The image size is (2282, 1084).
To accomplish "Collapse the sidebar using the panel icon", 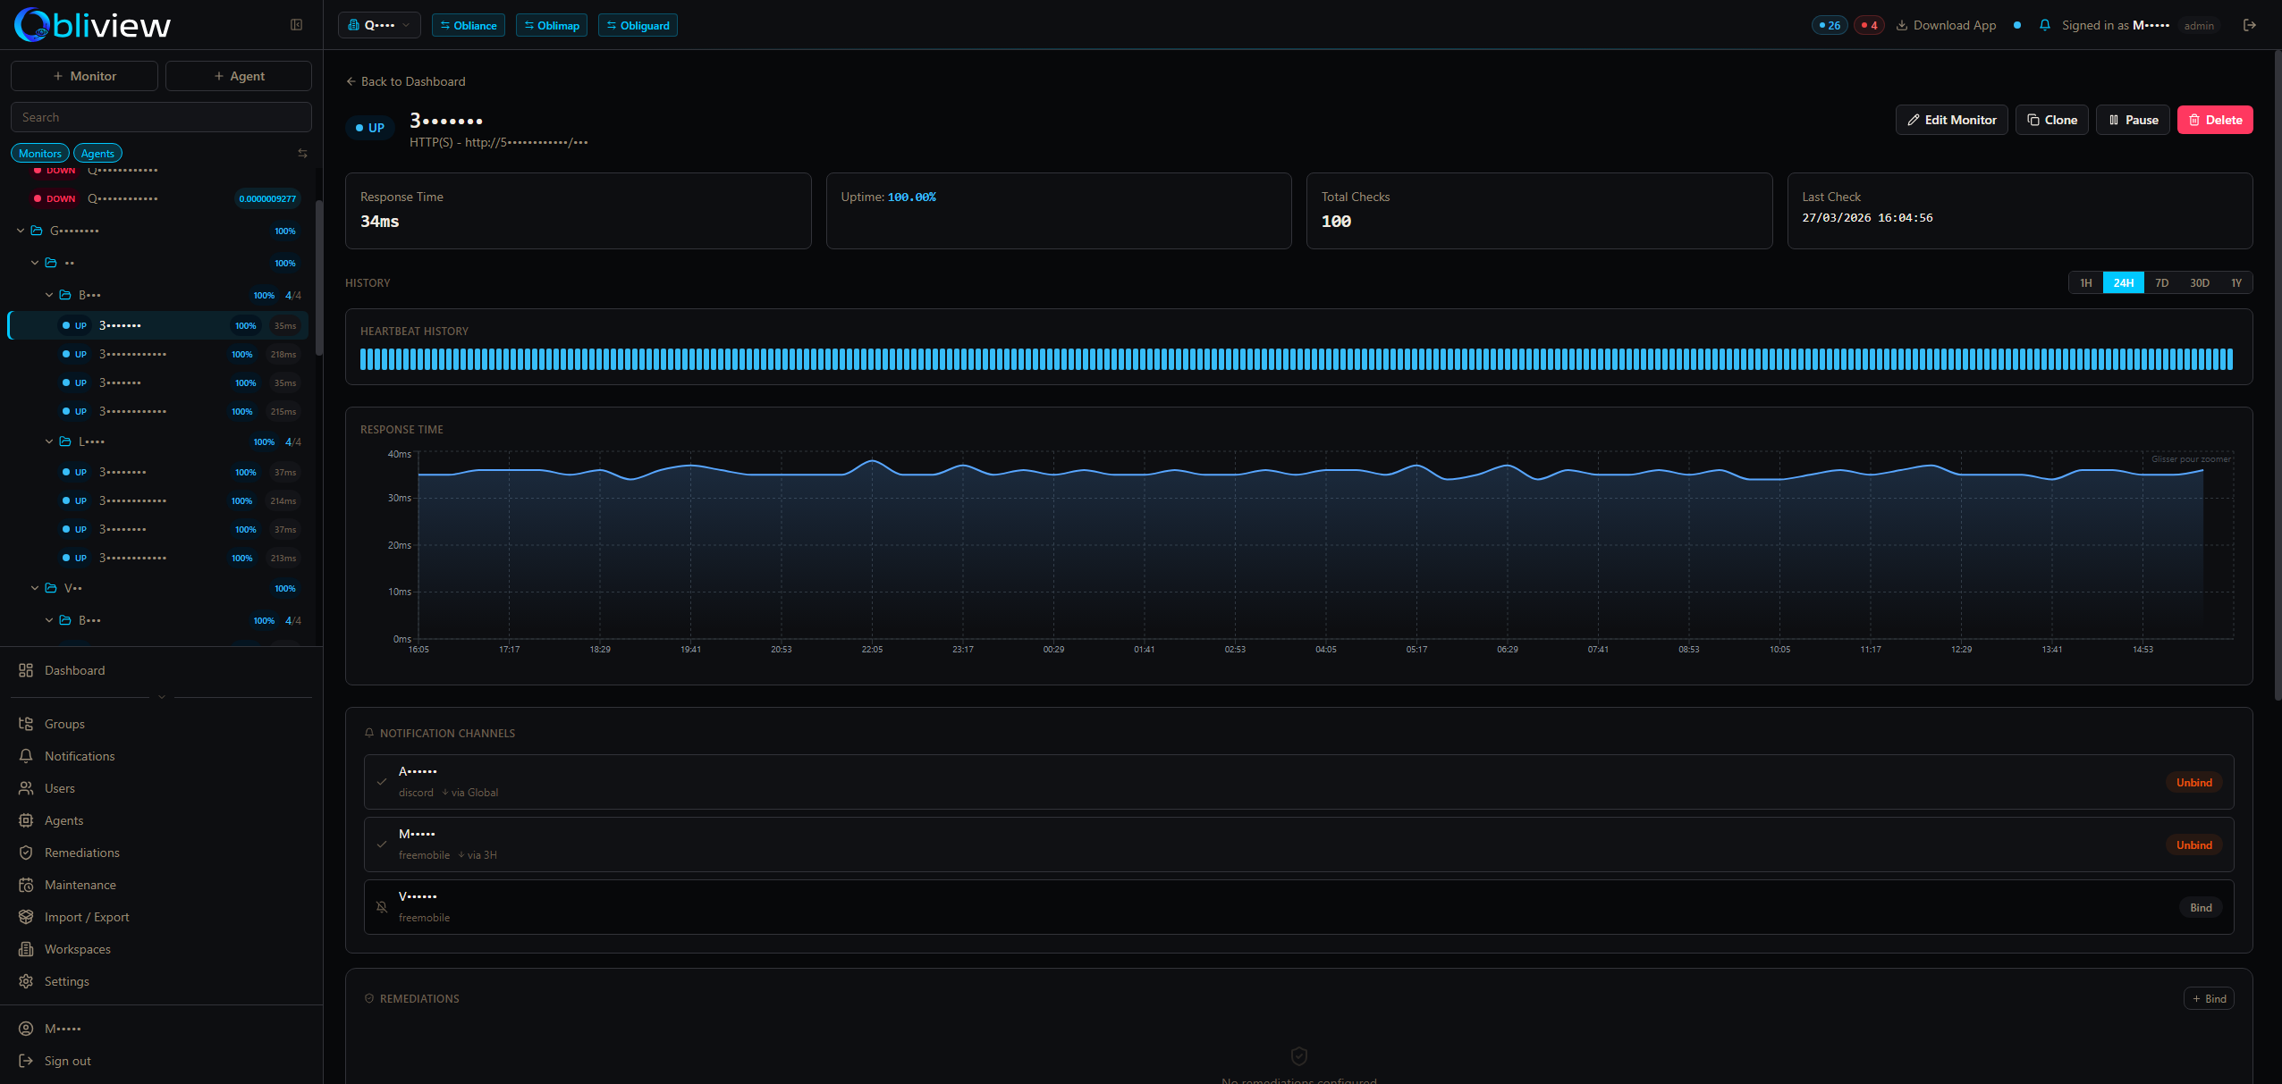I will coord(296,25).
